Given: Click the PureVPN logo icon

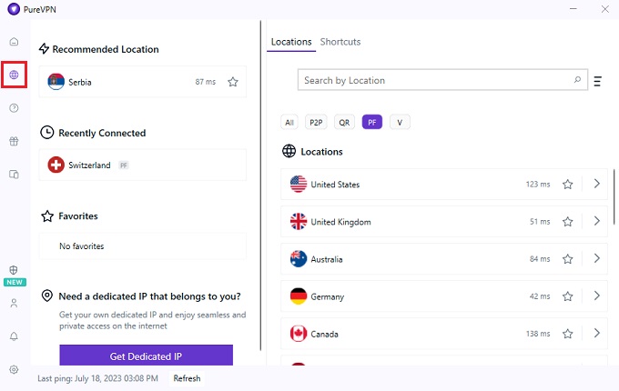Looking at the screenshot, I should tap(14, 9).
